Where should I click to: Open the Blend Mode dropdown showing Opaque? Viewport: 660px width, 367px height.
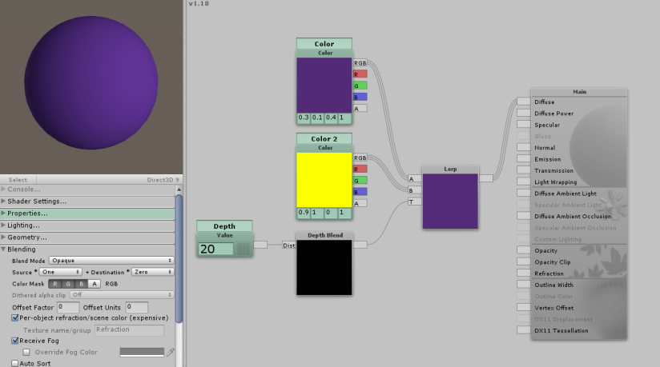coord(111,261)
